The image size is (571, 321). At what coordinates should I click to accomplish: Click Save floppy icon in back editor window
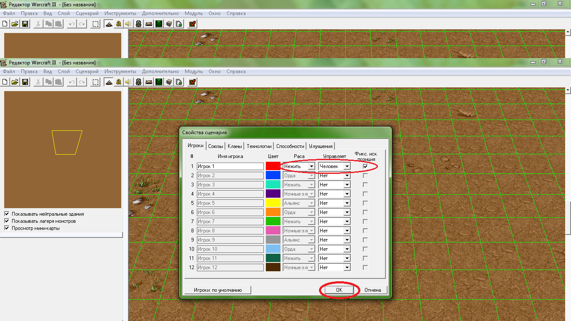[x=25, y=23]
